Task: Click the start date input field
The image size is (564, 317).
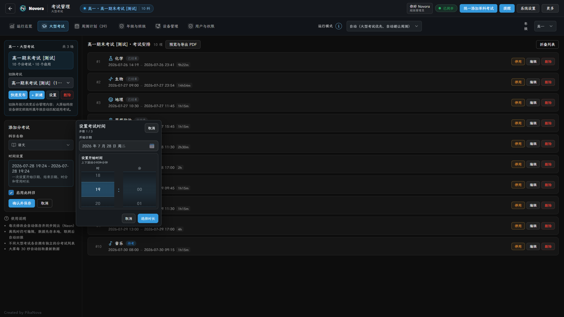Action: (119, 146)
